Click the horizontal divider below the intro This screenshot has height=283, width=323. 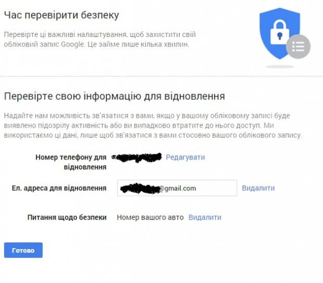[x=161, y=76]
